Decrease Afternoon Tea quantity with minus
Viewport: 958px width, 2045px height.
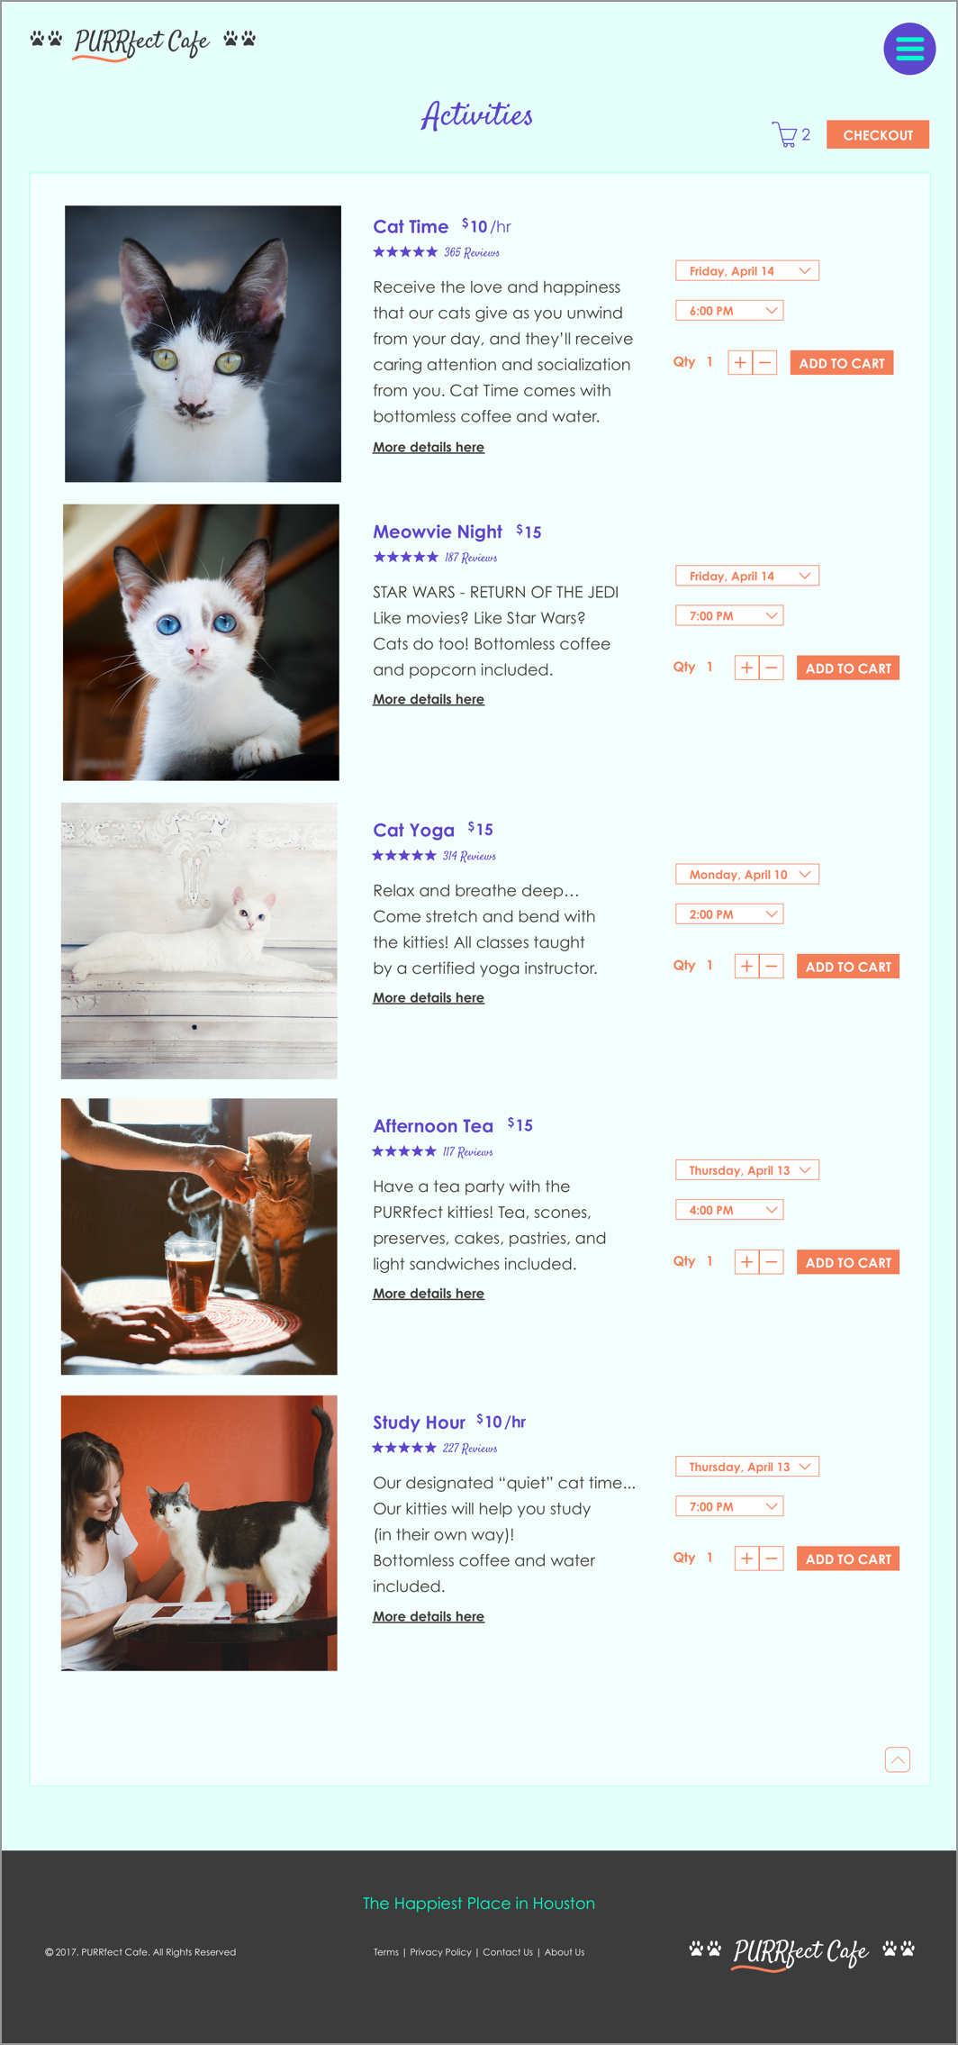(772, 1262)
